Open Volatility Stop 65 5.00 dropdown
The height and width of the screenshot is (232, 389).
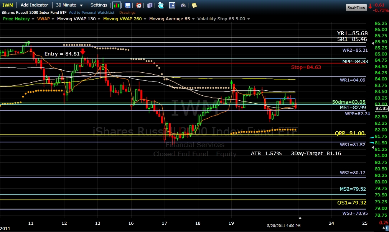(224, 19)
